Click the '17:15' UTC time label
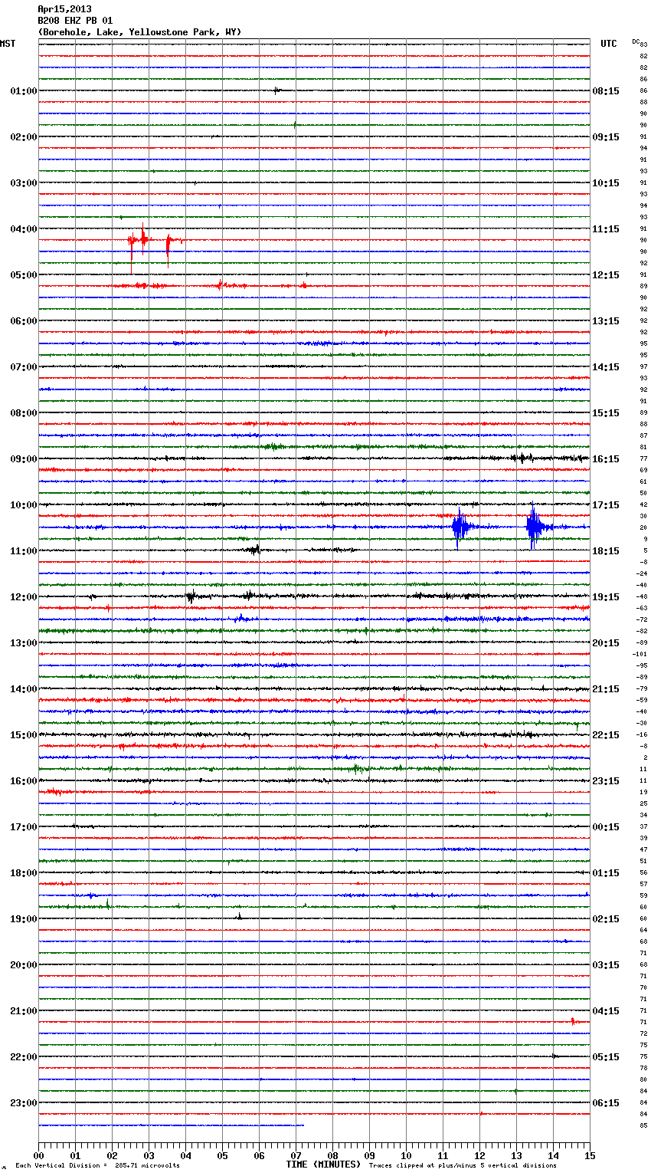This screenshot has height=1176, width=651. click(606, 505)
